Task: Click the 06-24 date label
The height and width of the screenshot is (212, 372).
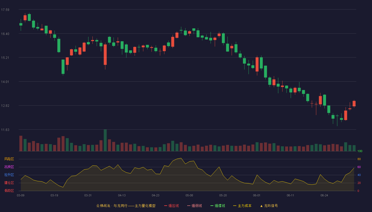Action: tap(324, 195)
